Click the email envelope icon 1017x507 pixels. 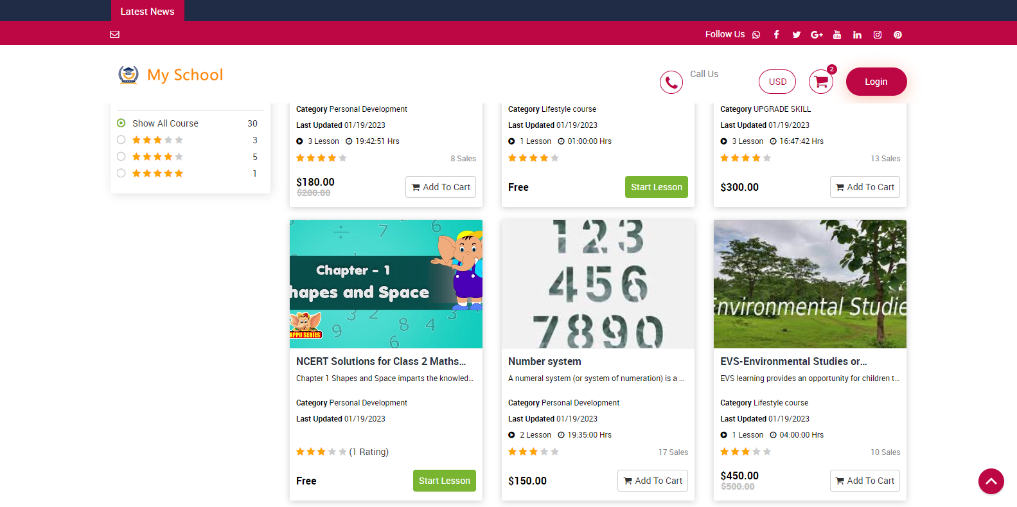[115, 35]
